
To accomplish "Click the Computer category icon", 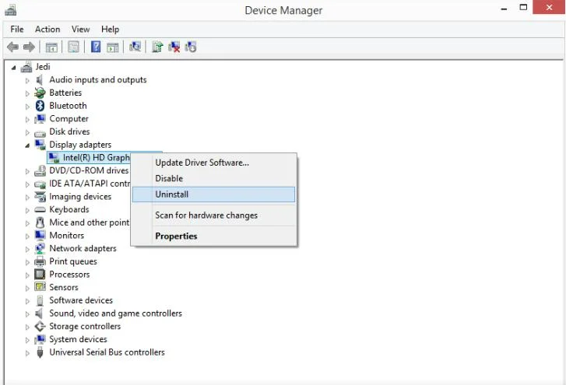I will click(x=40, y=118).
